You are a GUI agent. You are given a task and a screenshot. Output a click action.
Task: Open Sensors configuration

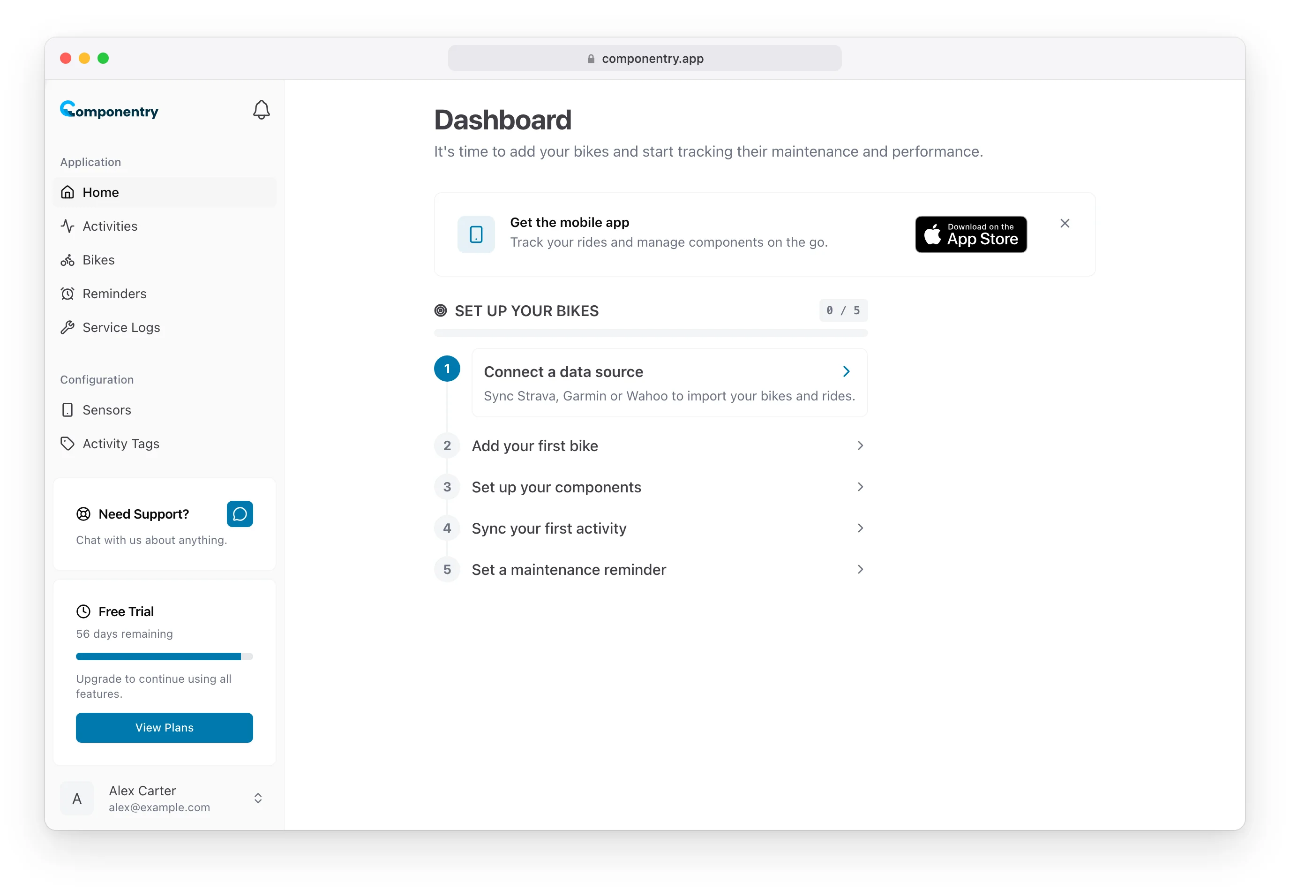pos(165,410)
